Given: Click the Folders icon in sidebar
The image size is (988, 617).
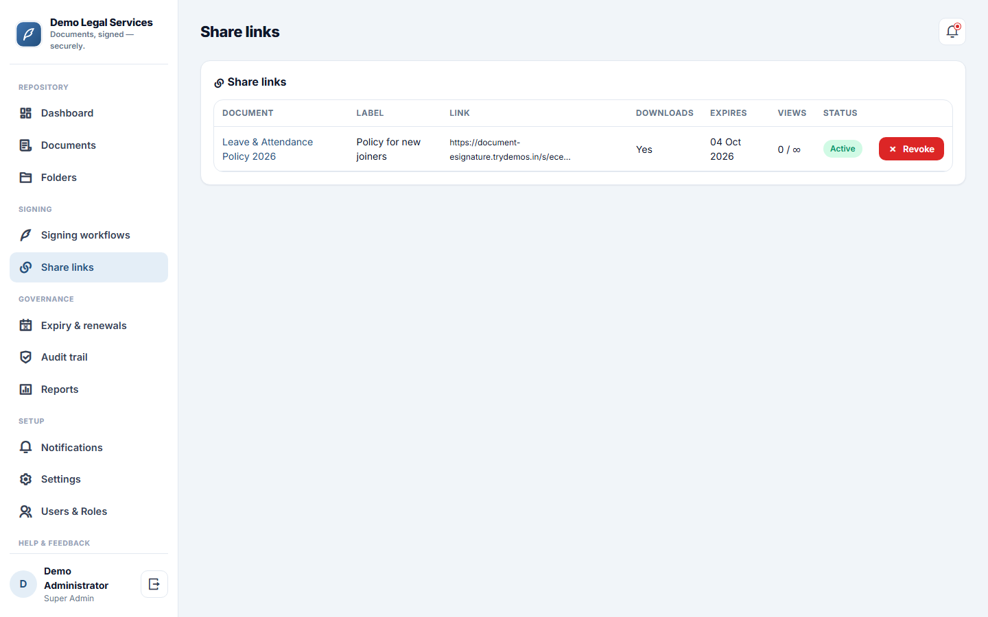Looking at the screenshot, I should pos(25,178).
